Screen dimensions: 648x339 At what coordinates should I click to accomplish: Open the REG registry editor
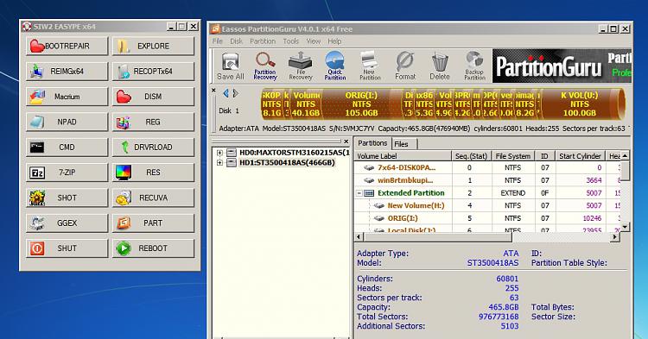tap(153, 122)
